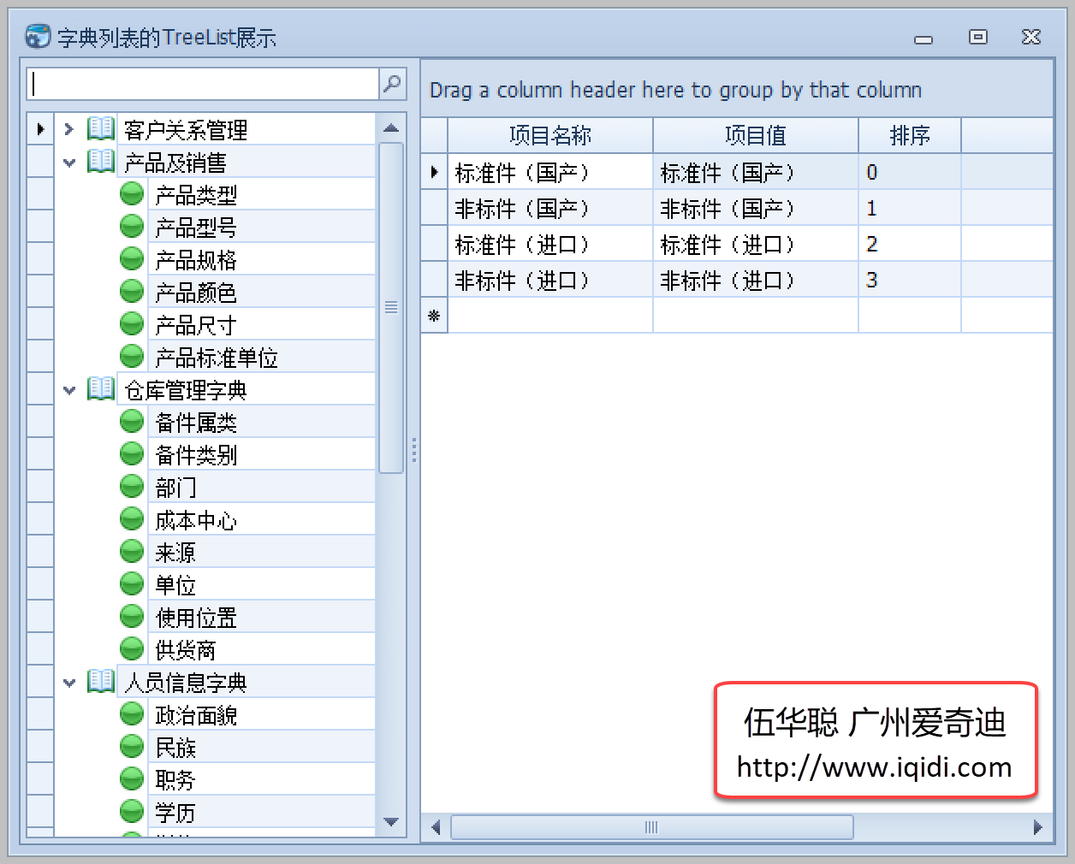
Task: Click the search magnifier icon
Action: click(x=392, y=84)
